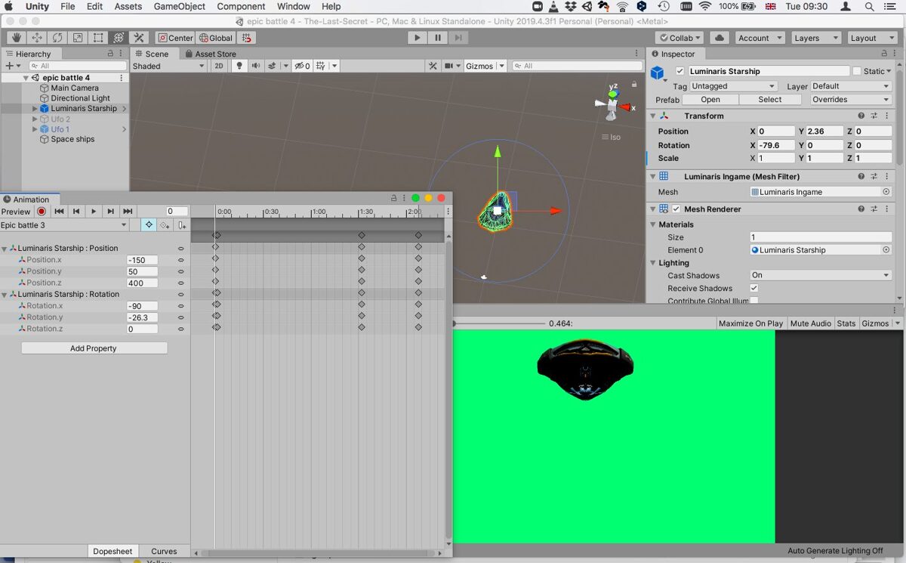Click the Pause button in the toolbar

[438, 38]
